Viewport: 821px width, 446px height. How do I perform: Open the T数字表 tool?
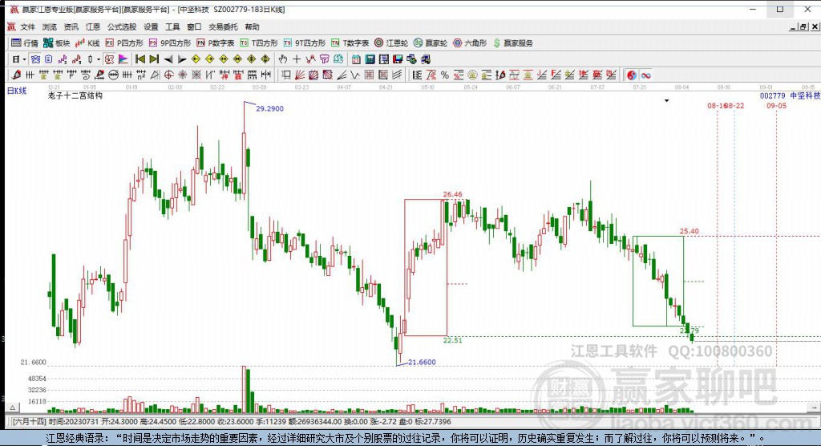[x=350, y=43]
